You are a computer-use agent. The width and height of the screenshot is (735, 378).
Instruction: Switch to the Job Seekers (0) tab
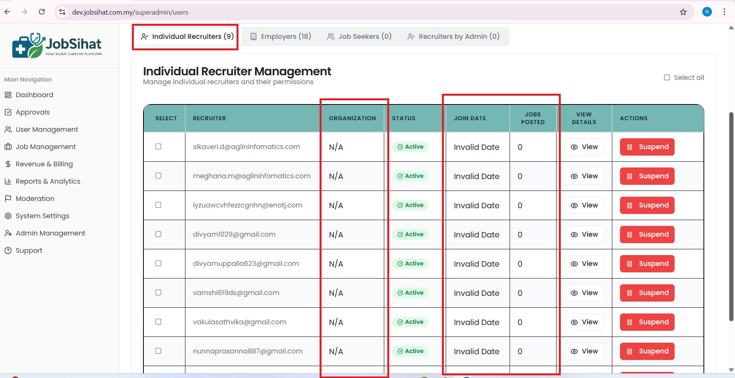coord(359,36)
